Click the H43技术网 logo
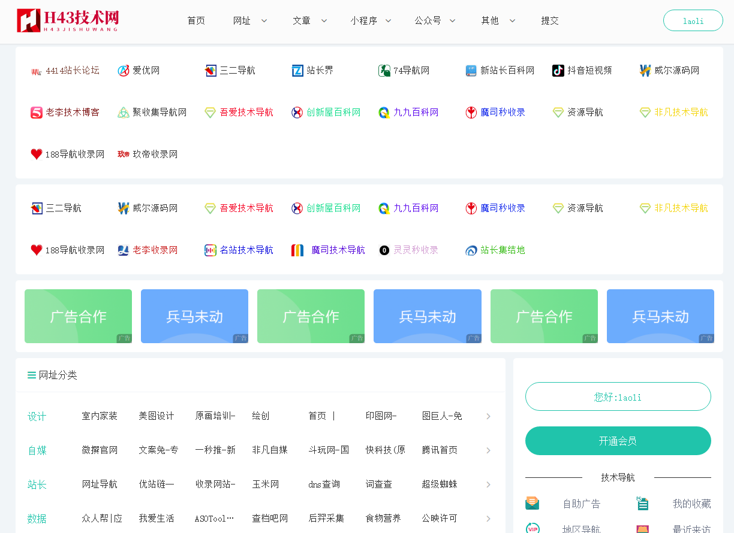Screen dimensions: 734x533 tap(68, 20)
